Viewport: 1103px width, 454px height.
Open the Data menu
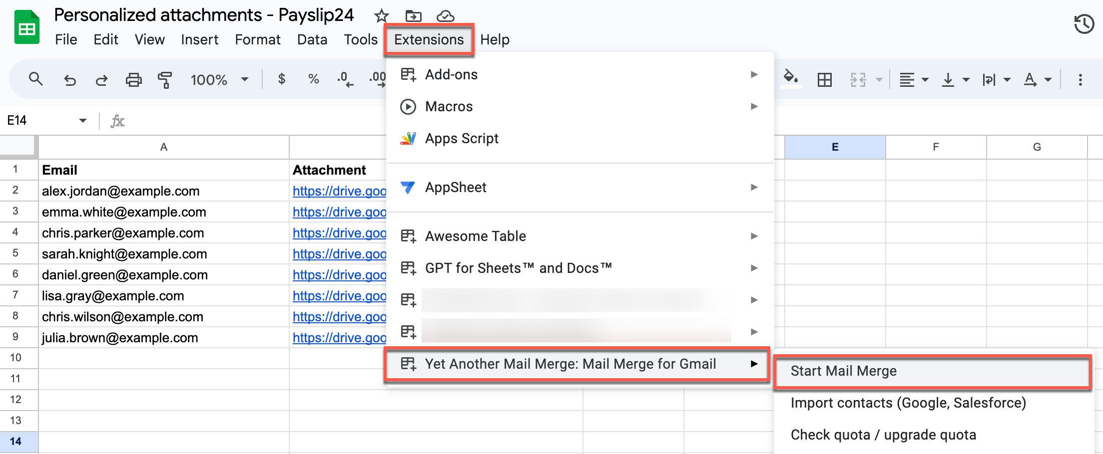312,39
